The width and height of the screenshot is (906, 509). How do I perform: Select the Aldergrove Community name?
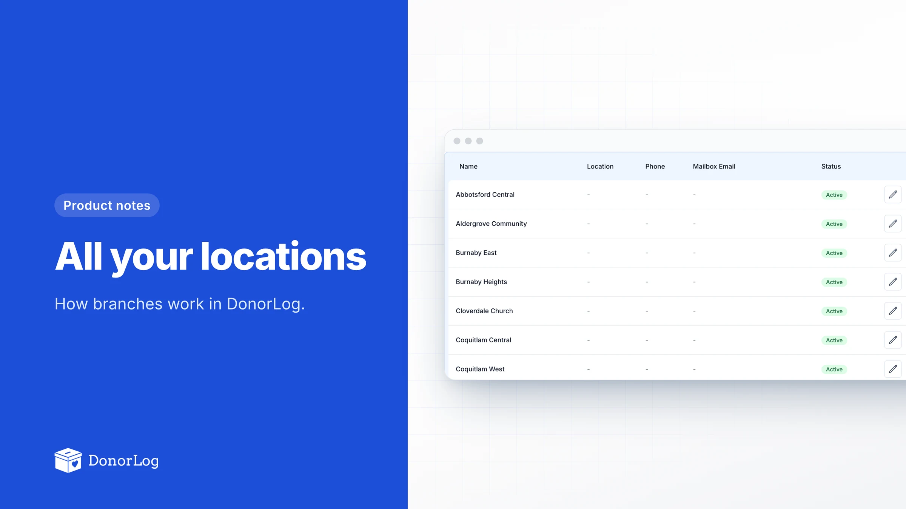491,224
